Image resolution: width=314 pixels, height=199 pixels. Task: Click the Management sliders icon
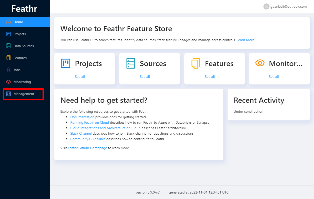point(9,94)
